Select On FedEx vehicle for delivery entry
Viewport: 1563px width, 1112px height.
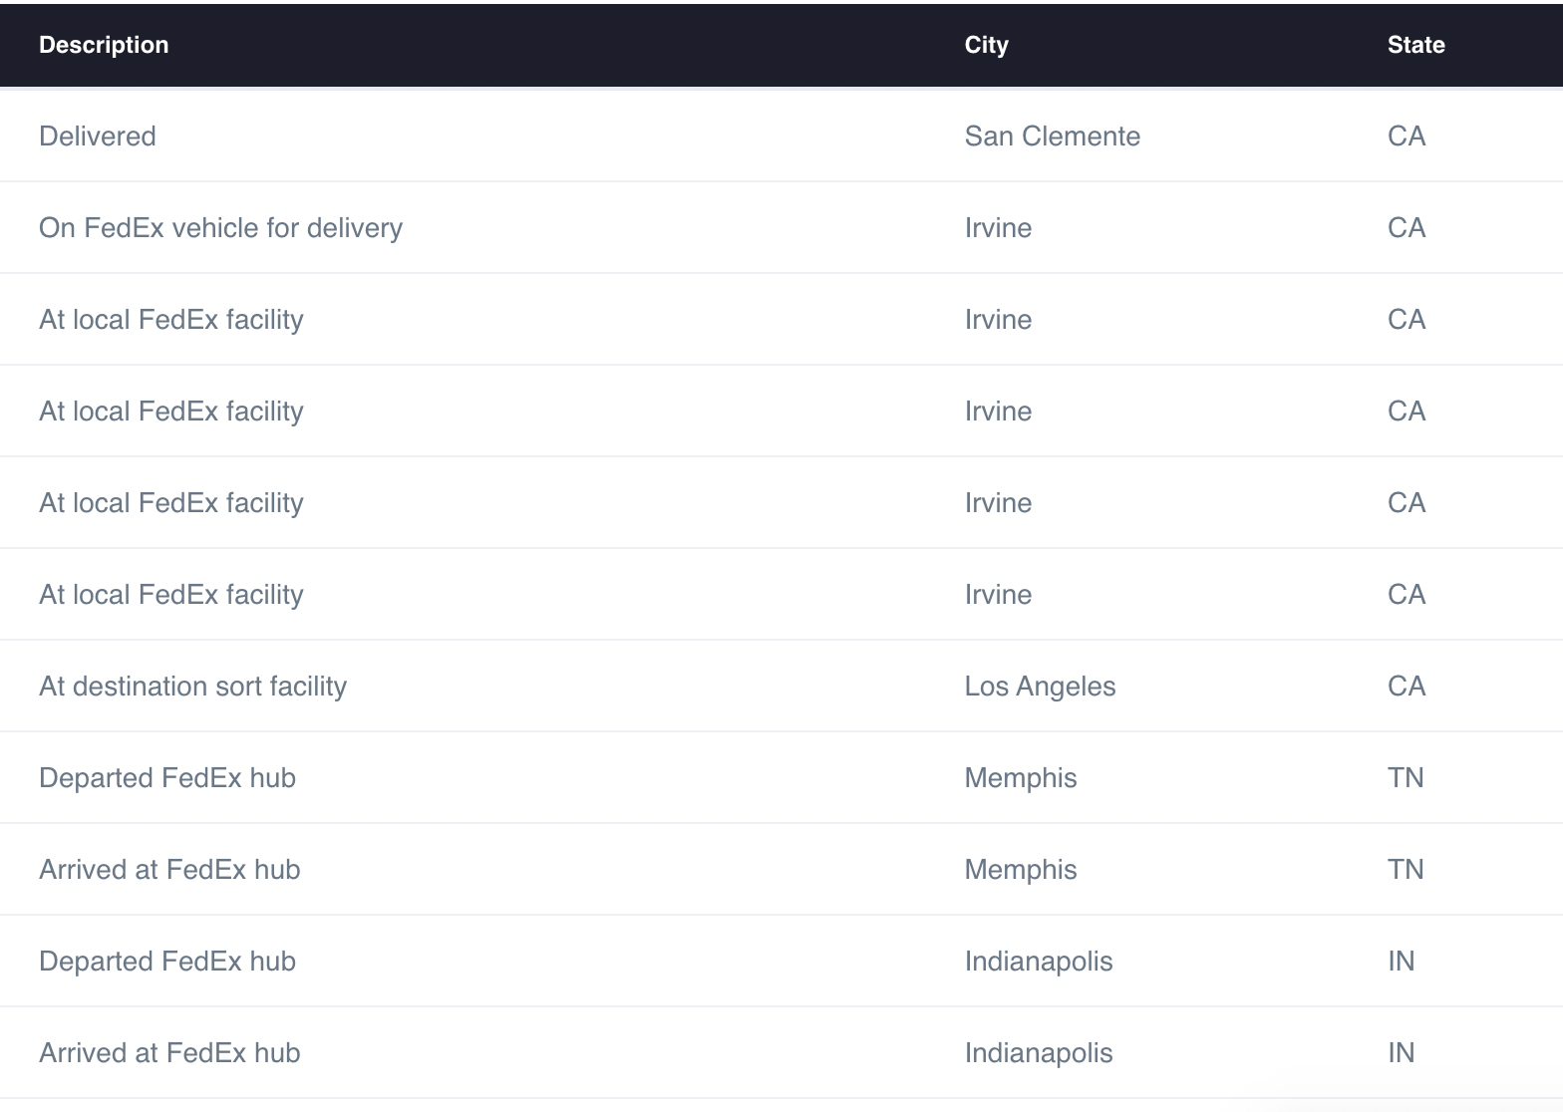(x=220, y=228)
